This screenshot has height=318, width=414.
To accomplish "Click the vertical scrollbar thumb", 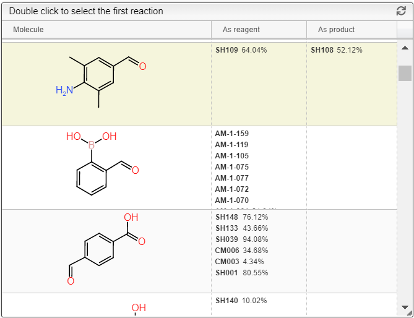I will (405, 74).
